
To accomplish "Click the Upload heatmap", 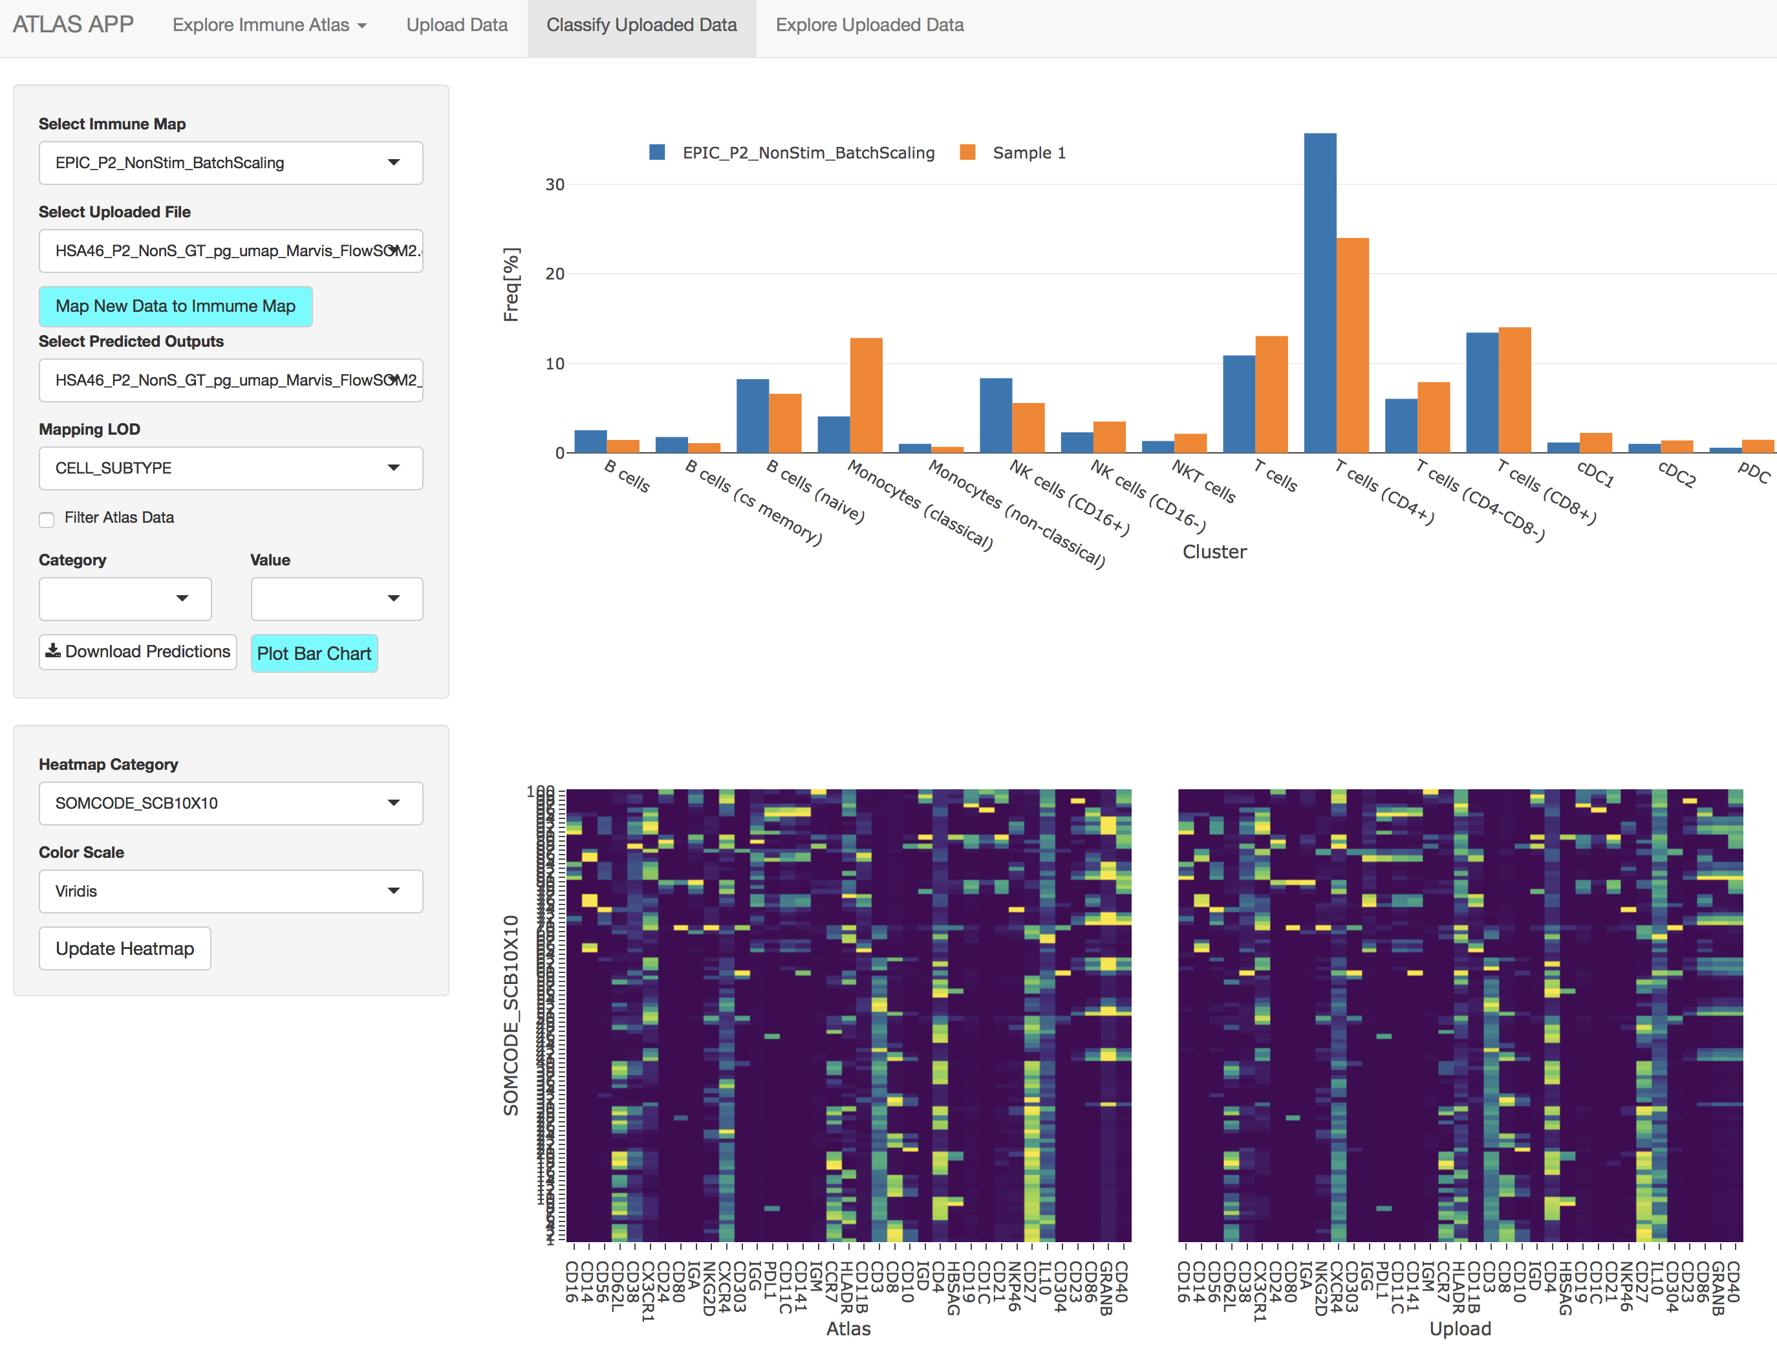I will pos(1460,1016).
